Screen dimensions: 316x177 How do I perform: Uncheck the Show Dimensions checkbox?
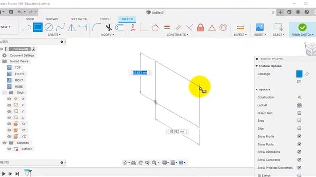pyautogui.click(x=299, y=152)
